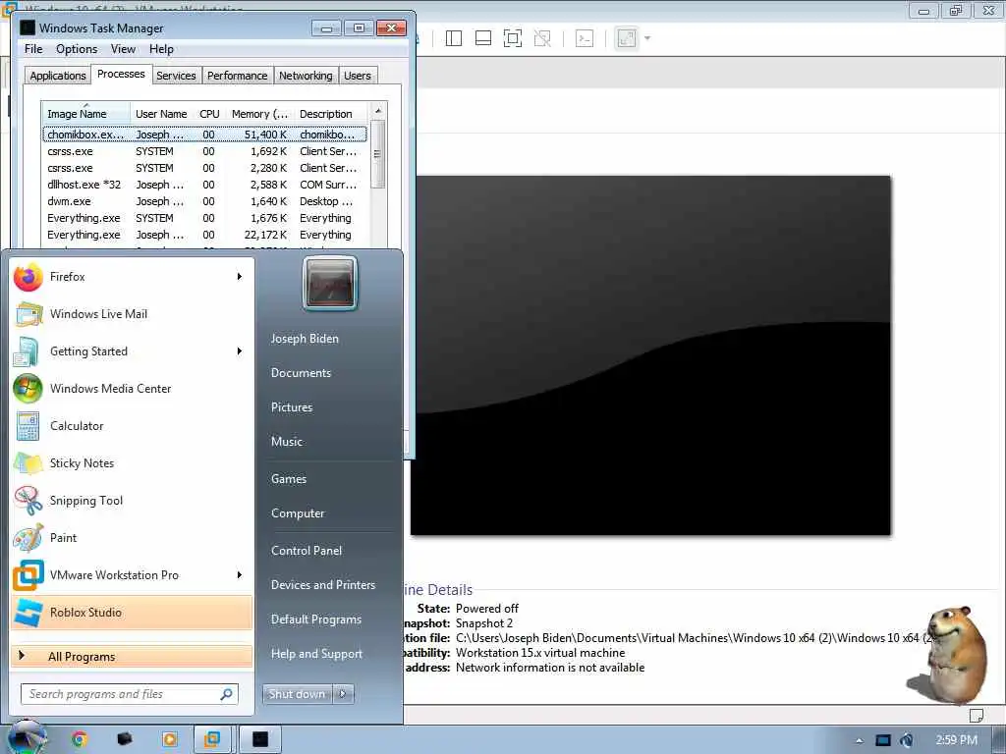Viewport: 1006px width, 754px height.
Task: Toggle the VMware thumbnail bar icon
Action: [x=483, y=38]
